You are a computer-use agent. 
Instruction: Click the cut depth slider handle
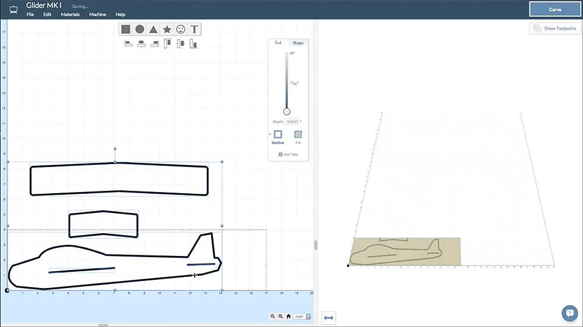pos(286,111)
